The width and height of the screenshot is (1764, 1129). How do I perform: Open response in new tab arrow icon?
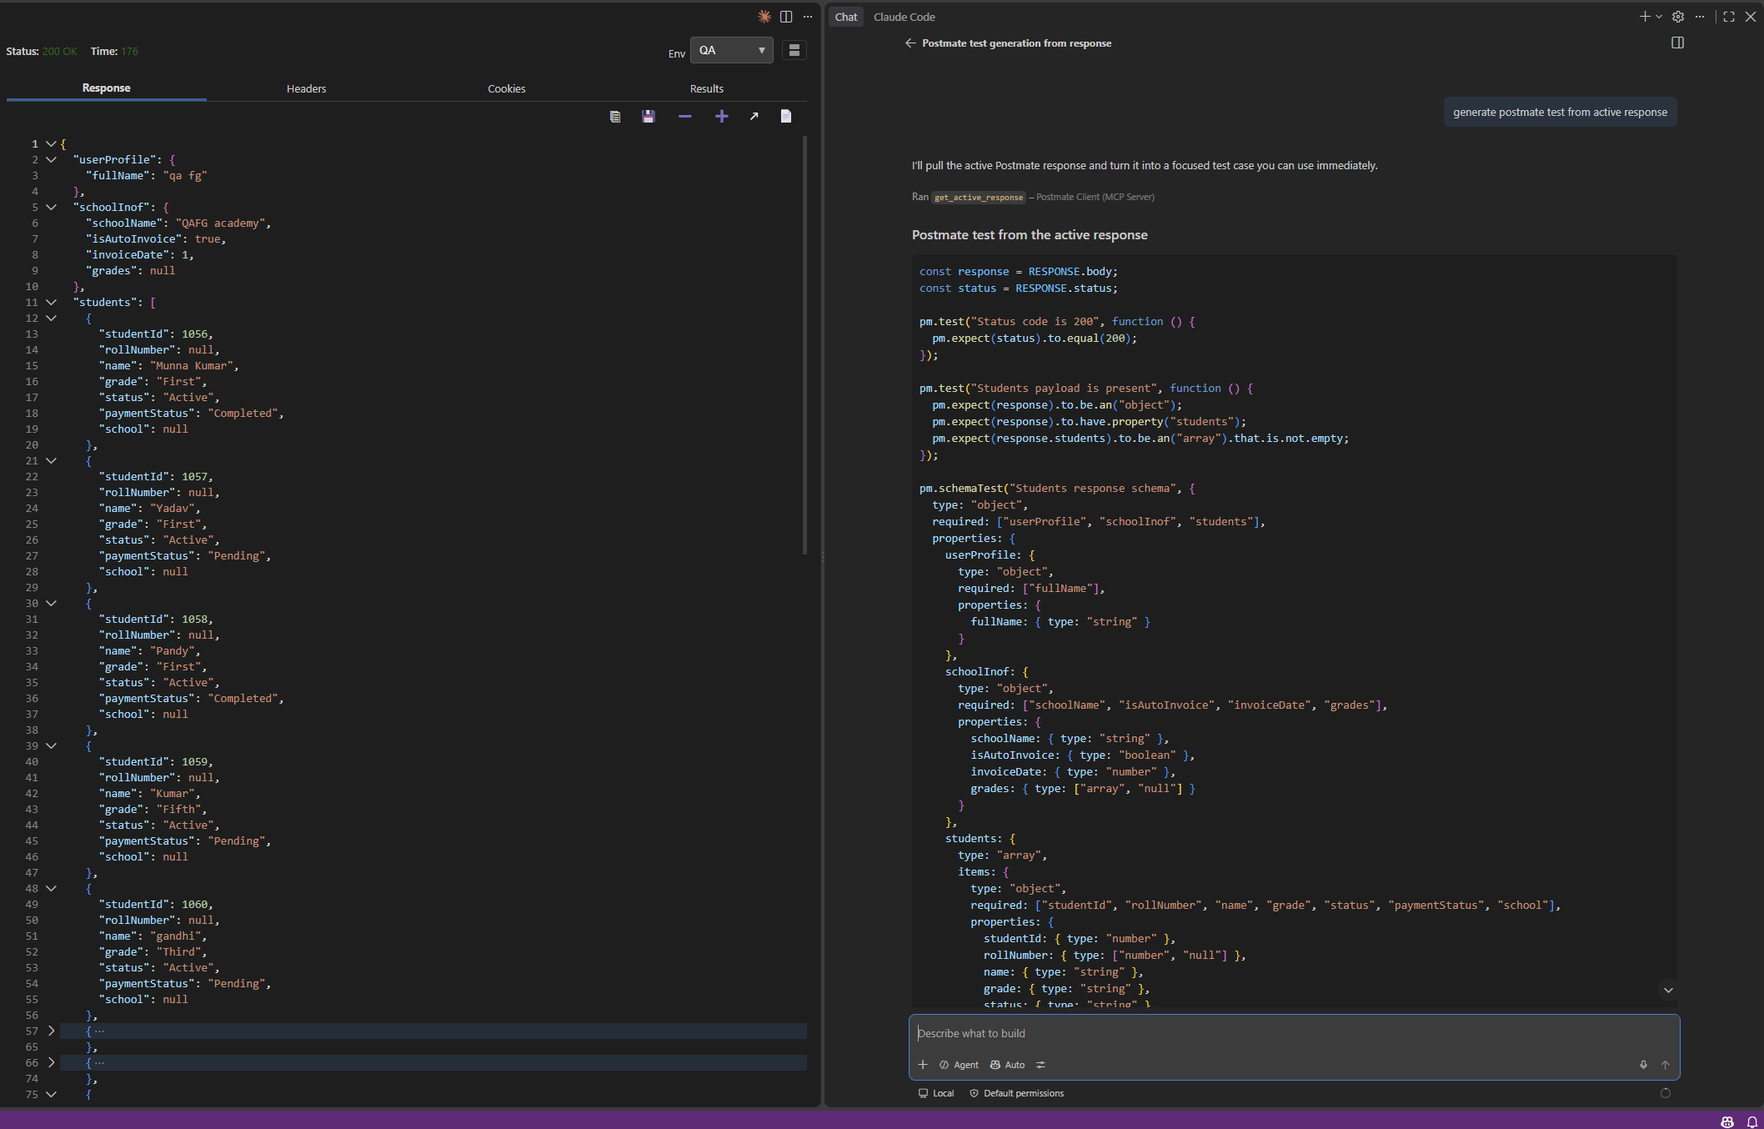tap(754, 117)
